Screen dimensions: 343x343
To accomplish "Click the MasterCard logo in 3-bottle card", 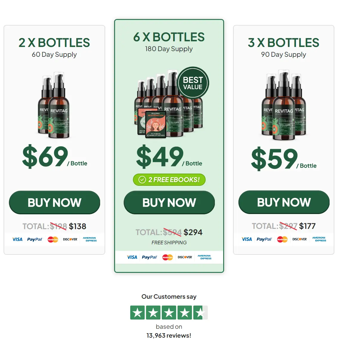I will [282, 239].
